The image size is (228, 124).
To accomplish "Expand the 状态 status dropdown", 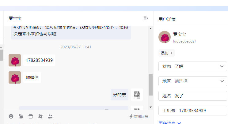I will [192, 66].
